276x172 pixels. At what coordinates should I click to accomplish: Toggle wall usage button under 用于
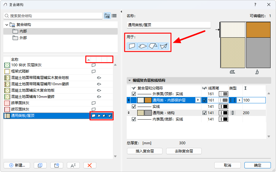click(x=132, y=46)
